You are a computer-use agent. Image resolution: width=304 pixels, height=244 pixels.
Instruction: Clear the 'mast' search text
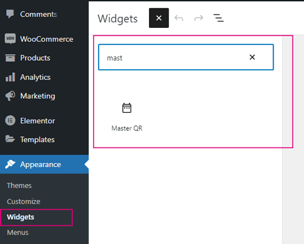252,57
